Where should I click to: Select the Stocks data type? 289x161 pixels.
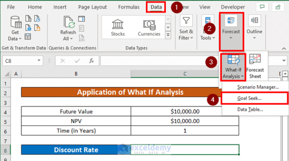coord(118,27)
